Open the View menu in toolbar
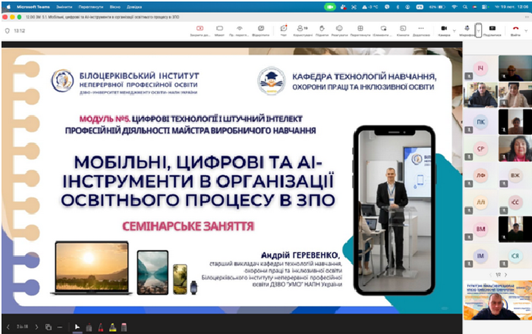Image resolution: width=532 pixels, height=334 pixels. tap(359, 29)
